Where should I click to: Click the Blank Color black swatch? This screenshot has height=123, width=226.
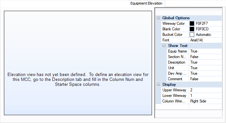(x=192, y=29)
